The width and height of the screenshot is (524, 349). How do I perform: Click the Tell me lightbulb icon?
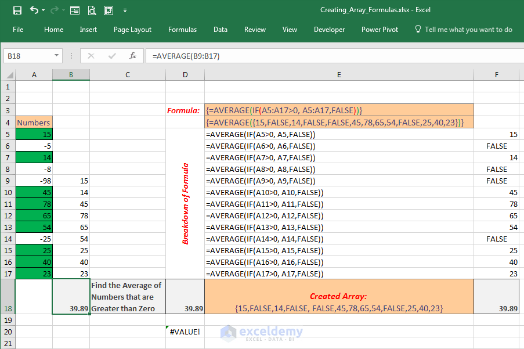pos(418,29)
